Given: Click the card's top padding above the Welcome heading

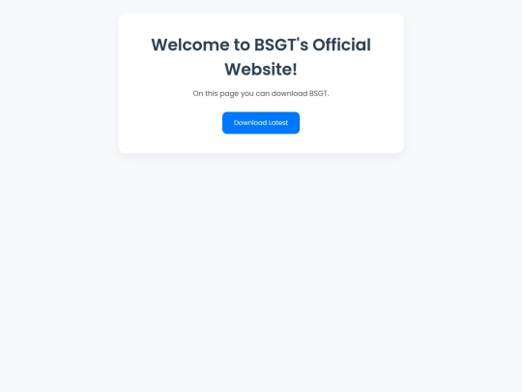Looking at the screenshot, I should (x=261, y=23).
